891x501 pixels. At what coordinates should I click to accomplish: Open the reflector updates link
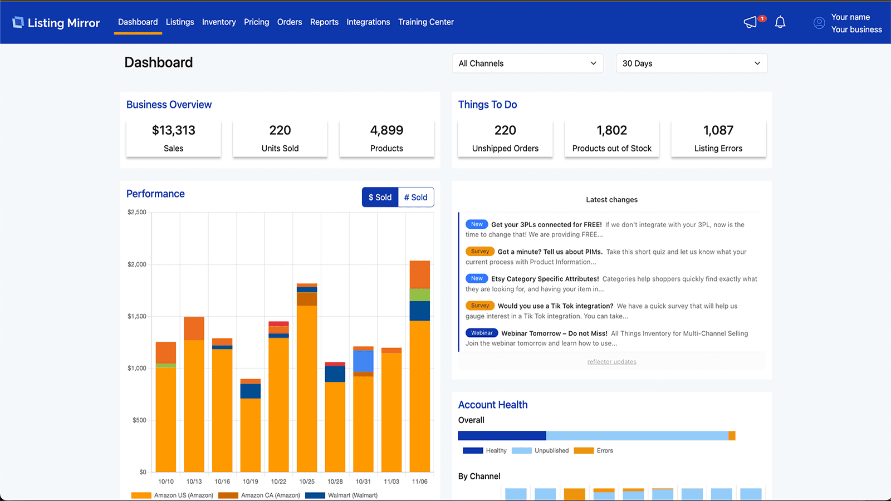pos(611,361)
